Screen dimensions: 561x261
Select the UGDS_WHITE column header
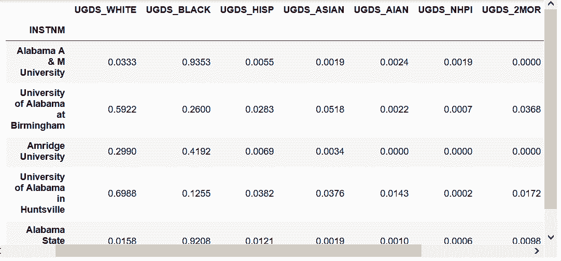[x=106, y=10]
